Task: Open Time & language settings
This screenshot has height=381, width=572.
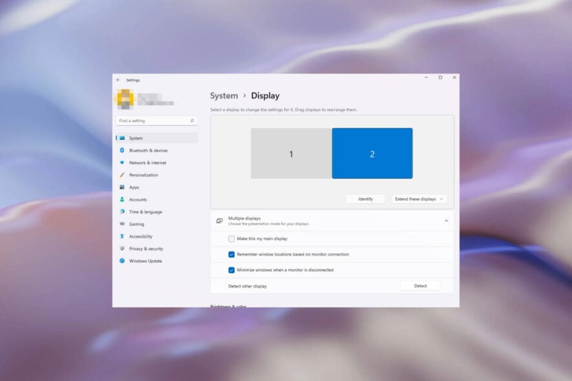Action: tap(157, 212)
